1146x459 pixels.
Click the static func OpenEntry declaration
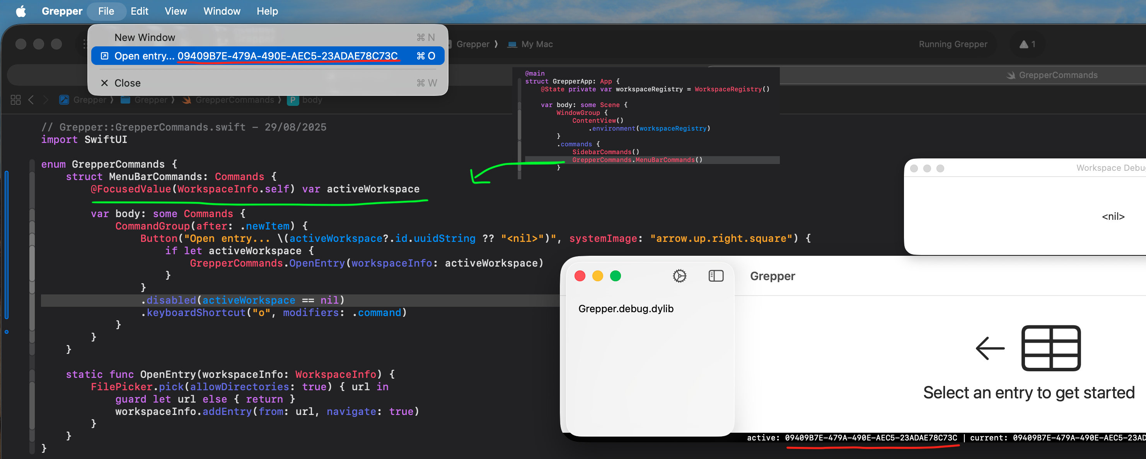click(x=230, y=374)
